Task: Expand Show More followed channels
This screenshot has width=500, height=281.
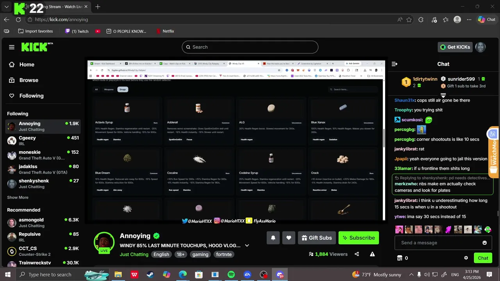Action: pos(18,197)
